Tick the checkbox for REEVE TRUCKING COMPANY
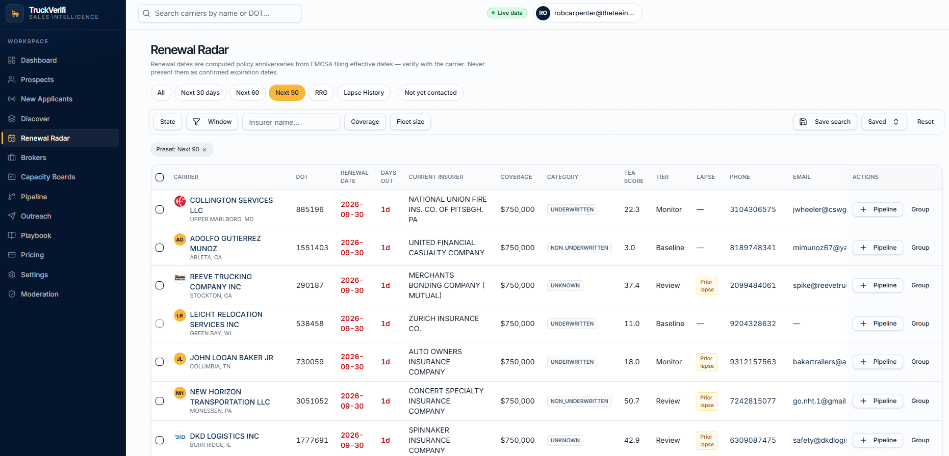This screenshot has width=949, height=456. coord(160,285)
